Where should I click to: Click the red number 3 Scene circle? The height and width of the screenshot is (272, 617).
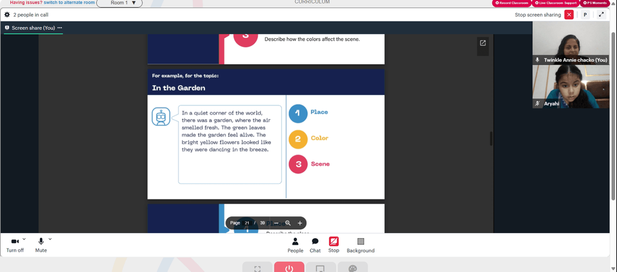[x=298, y=164]
